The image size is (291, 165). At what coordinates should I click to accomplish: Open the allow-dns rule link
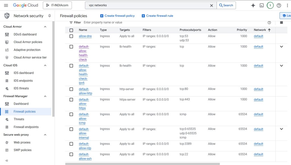pos(85,36)
